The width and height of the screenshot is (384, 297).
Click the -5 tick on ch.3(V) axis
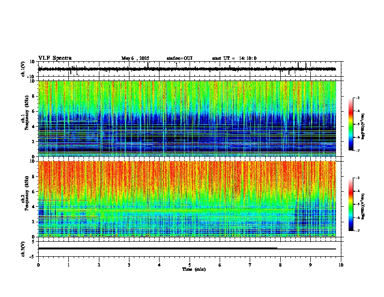(x=32, y=257)
